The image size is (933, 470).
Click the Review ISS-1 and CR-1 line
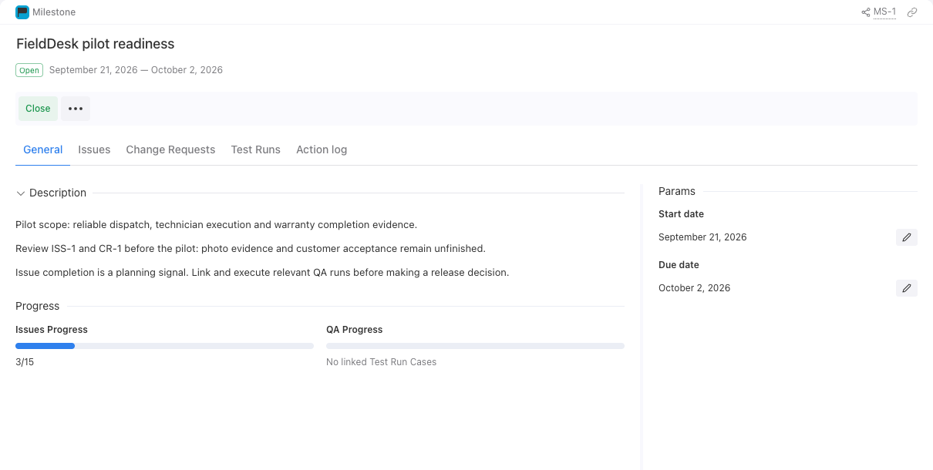pos(251,249)
